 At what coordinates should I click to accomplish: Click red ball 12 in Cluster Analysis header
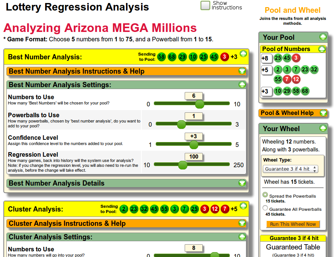[x=215, y=209]
